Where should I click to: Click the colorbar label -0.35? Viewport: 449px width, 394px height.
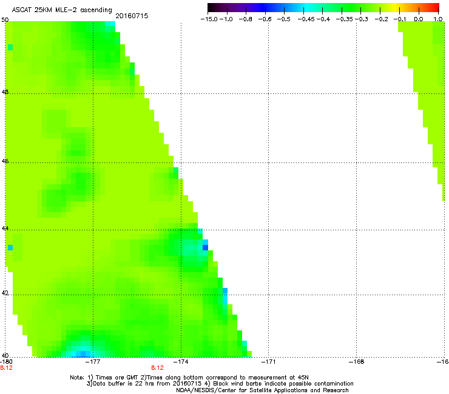coord(345,19)
